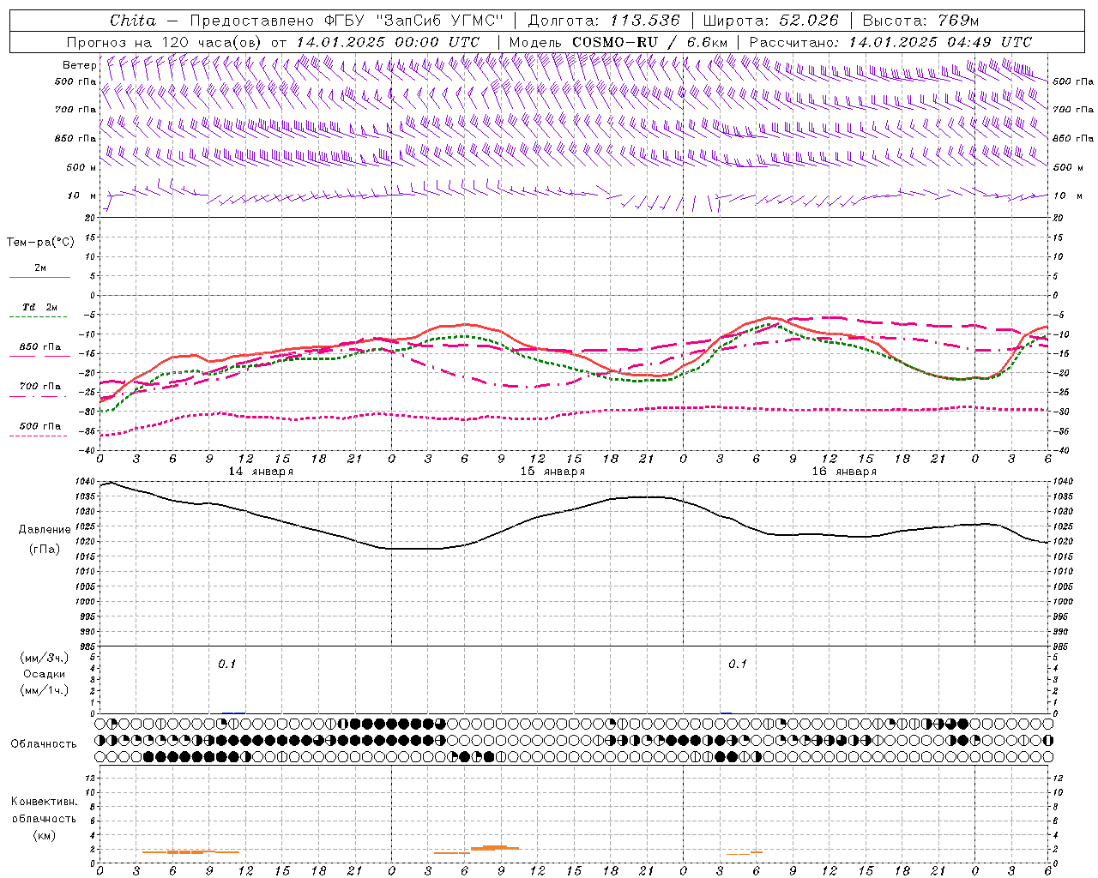
Task: Click the "16 января" date label
Action: 844,472
